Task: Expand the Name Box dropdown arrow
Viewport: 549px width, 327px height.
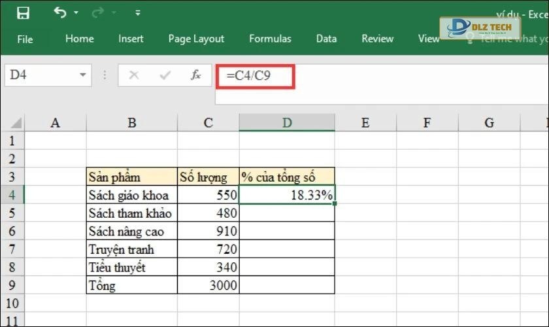Action: pyautogui.click(x=82, y=75)
